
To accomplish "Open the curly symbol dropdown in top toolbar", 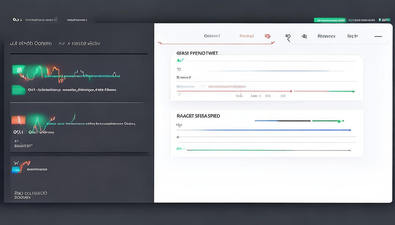I will pyautogui.click(x=288, y=37).
